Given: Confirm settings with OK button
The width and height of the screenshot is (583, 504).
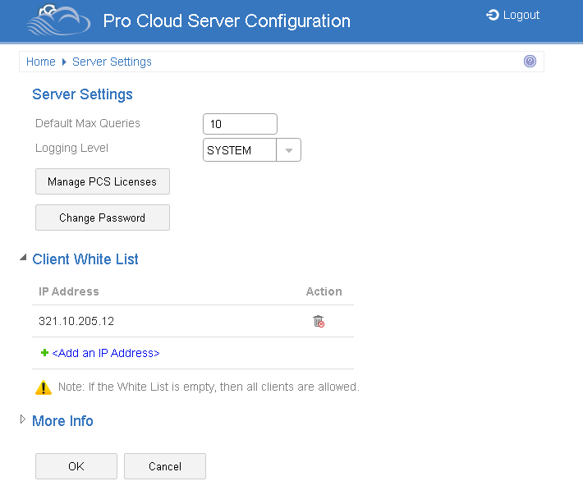Looking at the screenshot, I should click(x=76, y=466).
